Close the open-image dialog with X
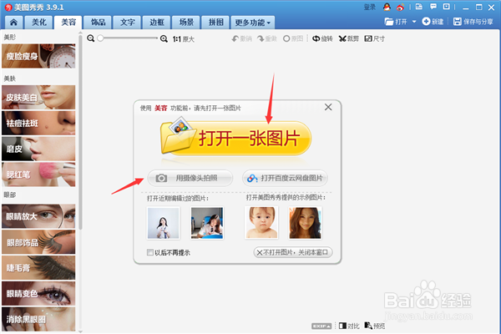Screen dimensions: 501x334 (328, 107)
